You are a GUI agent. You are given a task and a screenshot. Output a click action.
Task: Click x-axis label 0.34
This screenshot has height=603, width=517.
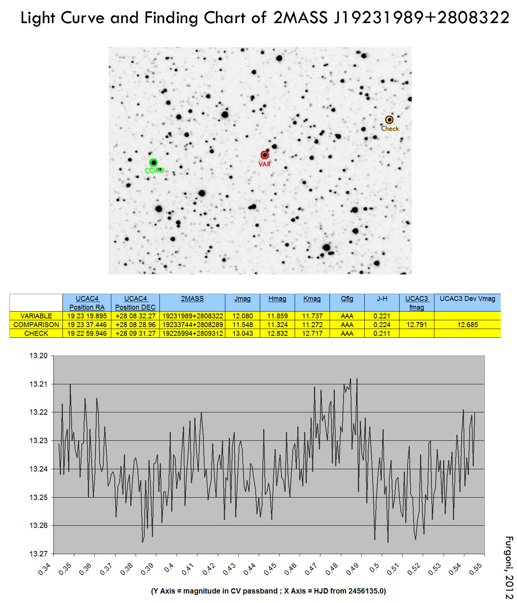(x=44, y=569)
